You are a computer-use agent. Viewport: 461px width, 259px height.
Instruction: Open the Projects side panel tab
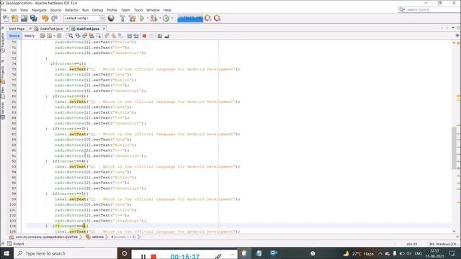[x=3, y=74]
